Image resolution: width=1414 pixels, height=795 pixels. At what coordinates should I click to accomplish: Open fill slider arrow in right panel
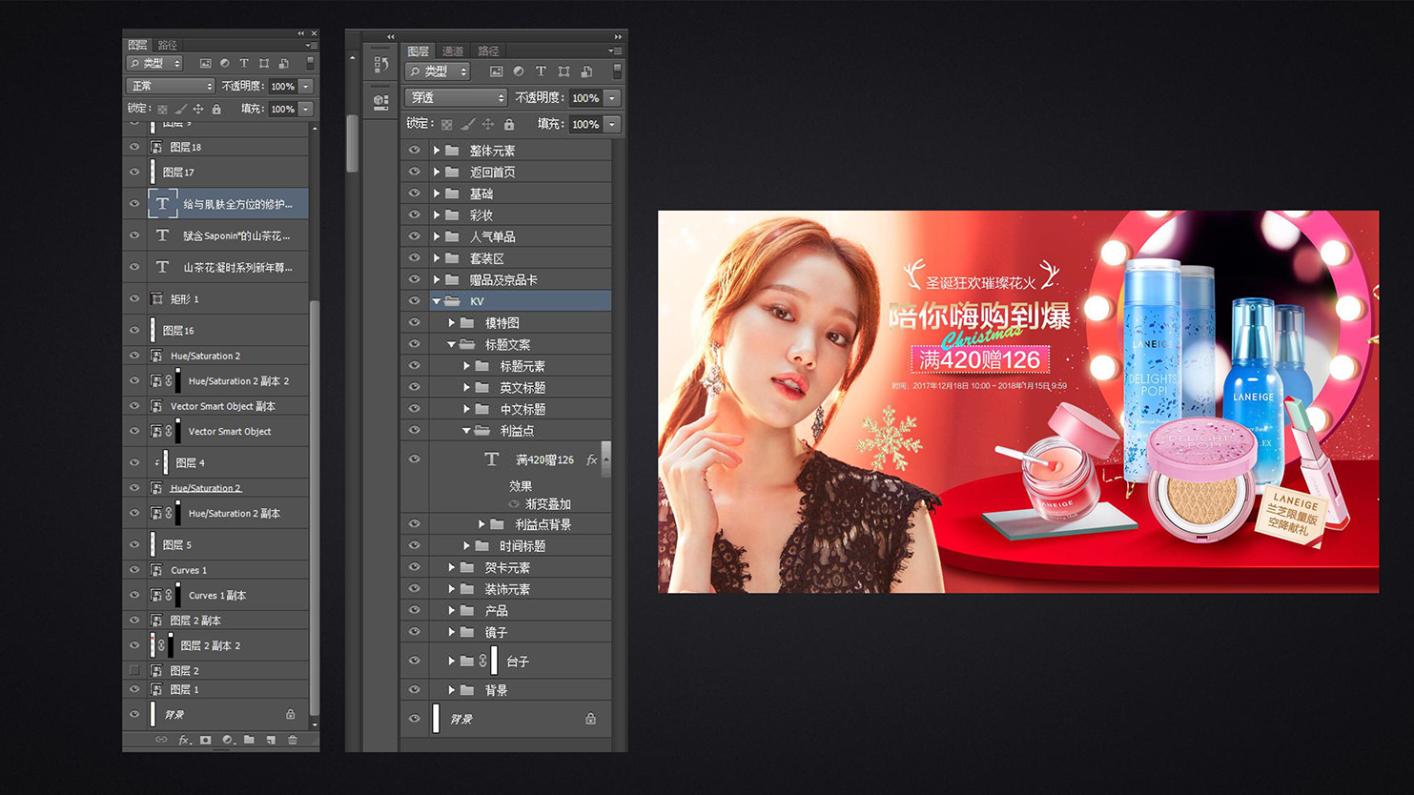coord(612,124)
